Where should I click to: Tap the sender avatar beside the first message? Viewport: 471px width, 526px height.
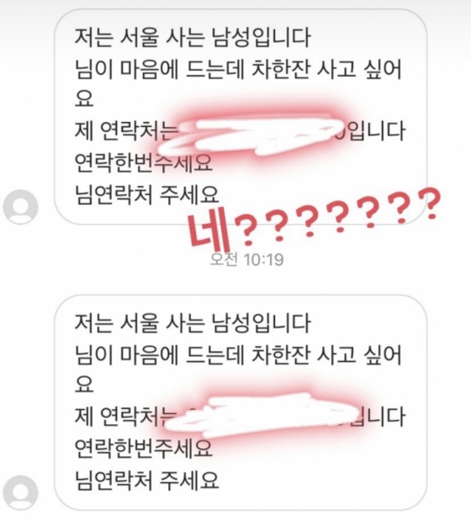pos(20,207)
